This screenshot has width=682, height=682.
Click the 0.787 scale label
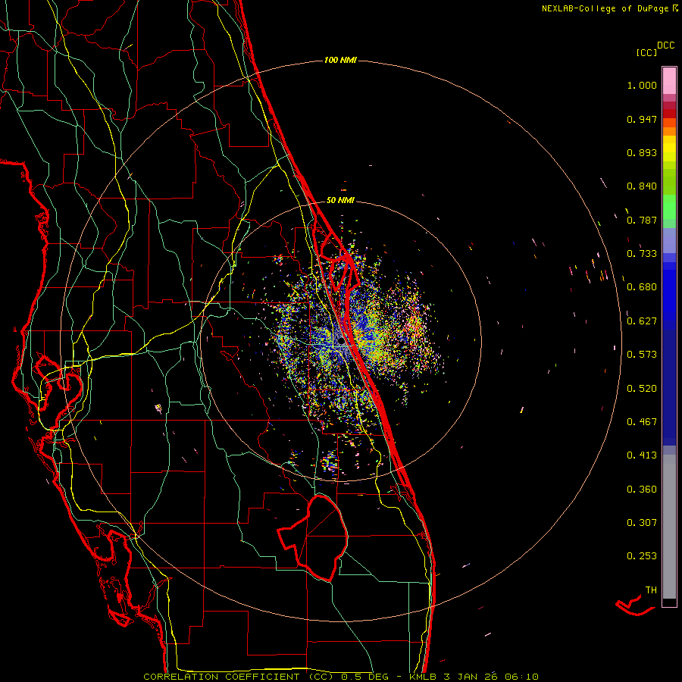(642, 220)
